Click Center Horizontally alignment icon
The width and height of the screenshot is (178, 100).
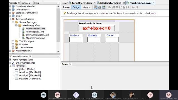click(x=117, y=7)
